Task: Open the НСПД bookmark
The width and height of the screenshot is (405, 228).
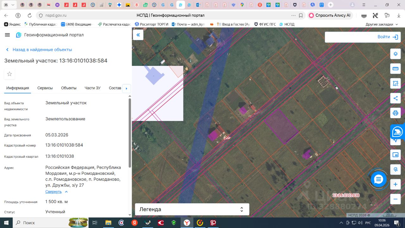Action: click(x=287, y=24)
